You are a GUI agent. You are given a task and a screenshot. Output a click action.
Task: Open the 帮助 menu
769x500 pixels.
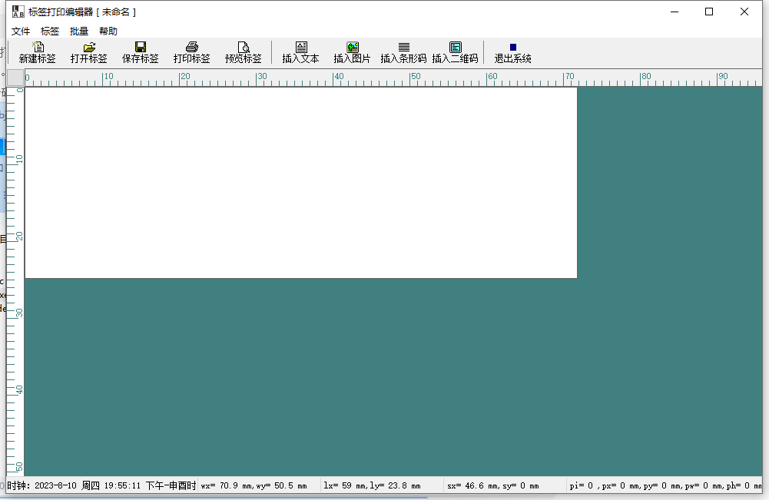(x=108, y=31)
